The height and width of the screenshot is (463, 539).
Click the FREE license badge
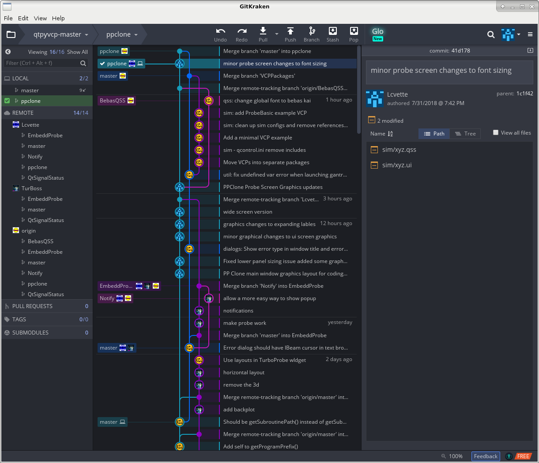click(523, 456)
